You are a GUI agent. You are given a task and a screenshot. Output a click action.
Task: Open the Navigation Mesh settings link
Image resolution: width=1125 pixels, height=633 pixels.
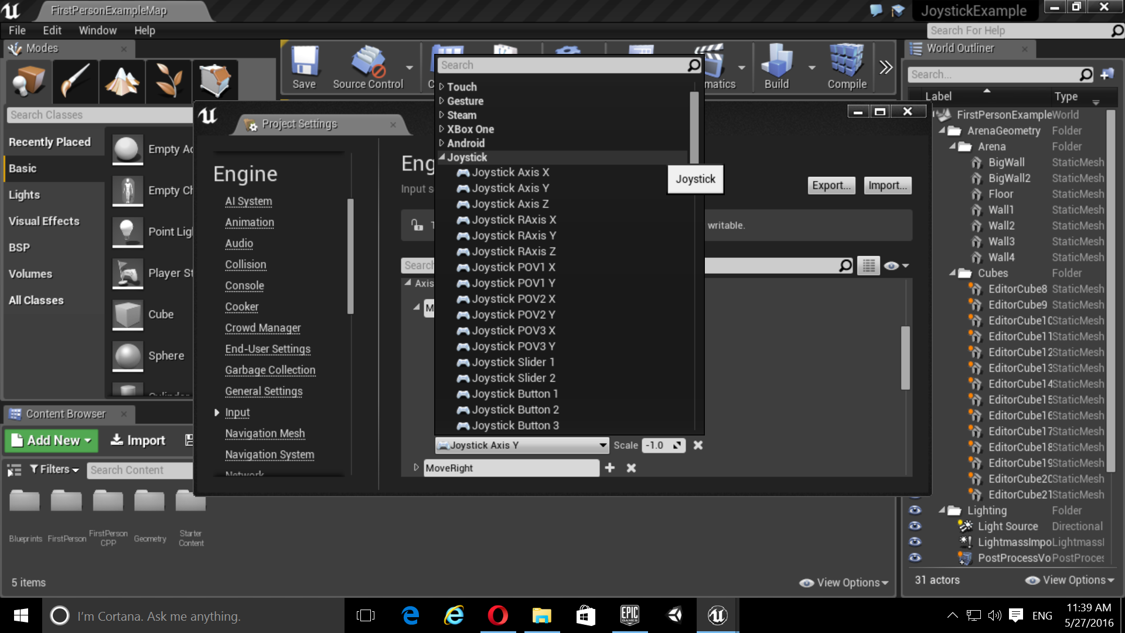(265, 433)
